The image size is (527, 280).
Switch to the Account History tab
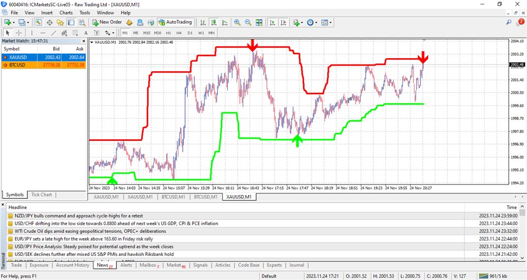[x=72, y=265]
